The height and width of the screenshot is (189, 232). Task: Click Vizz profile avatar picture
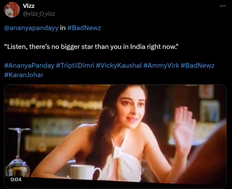pyautogui.click(x=12, y=10)
